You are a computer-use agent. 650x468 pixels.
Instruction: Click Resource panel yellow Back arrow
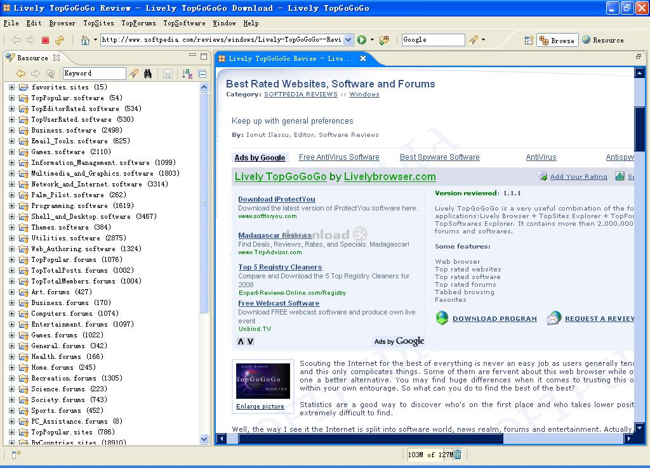click(x=21, y=74)
